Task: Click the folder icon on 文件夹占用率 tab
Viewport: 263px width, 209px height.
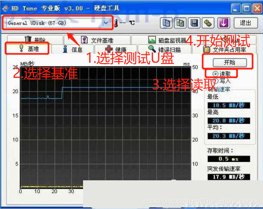Action: pos(207,49)
